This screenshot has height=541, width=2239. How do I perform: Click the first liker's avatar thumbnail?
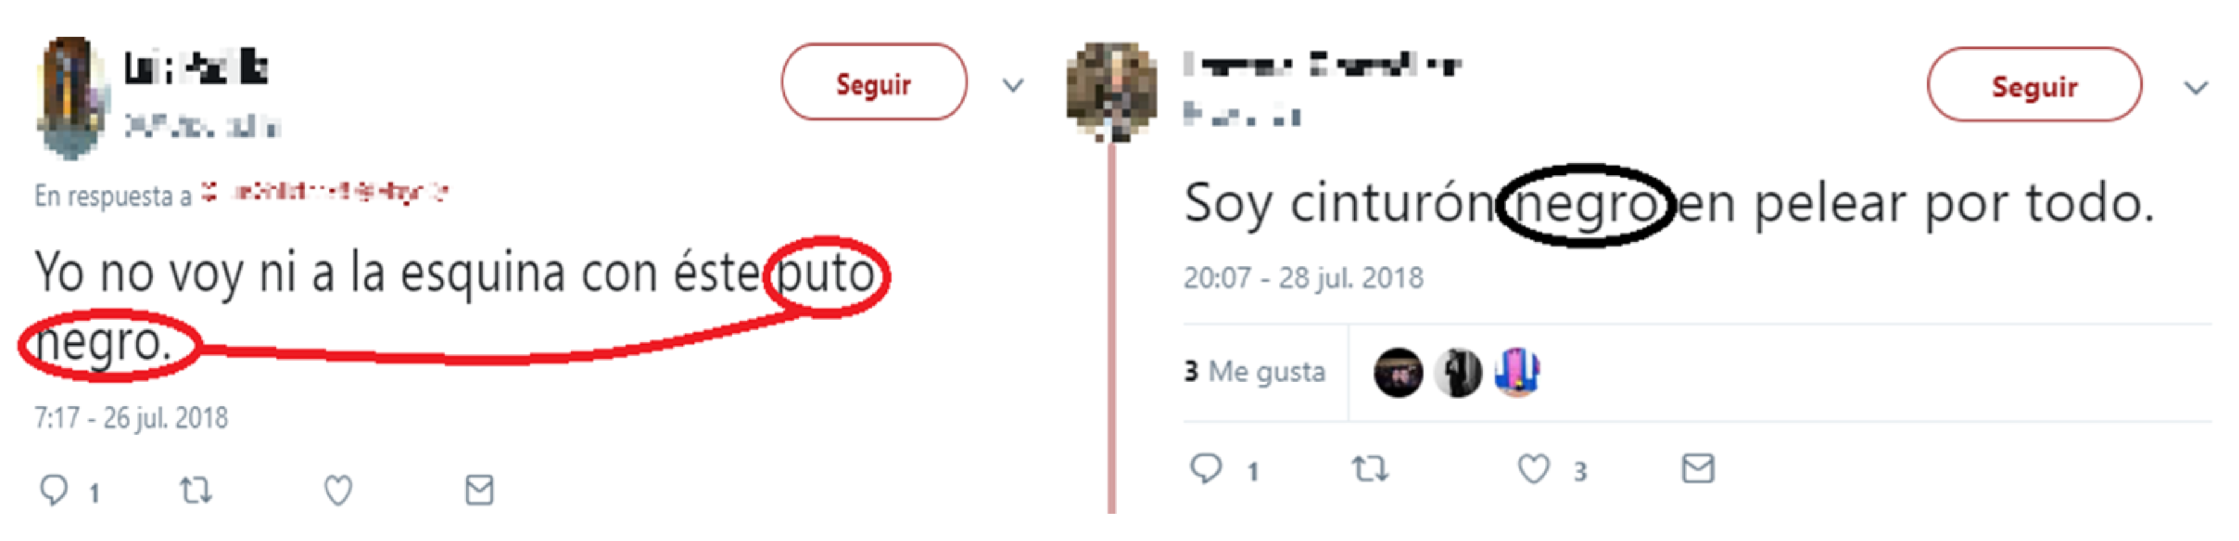(x=1398, y=373)
